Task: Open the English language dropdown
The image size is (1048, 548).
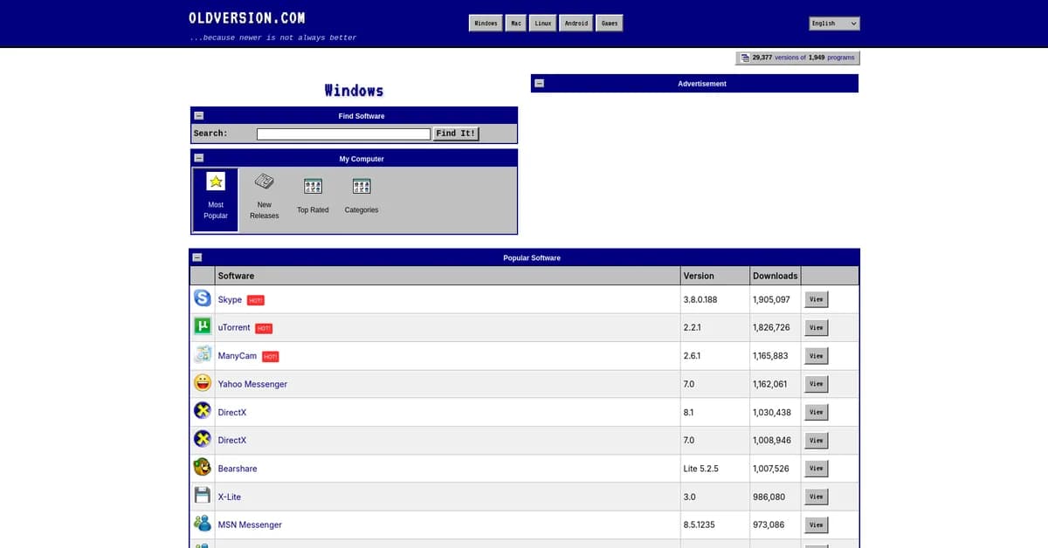Action: pos(834,24)
